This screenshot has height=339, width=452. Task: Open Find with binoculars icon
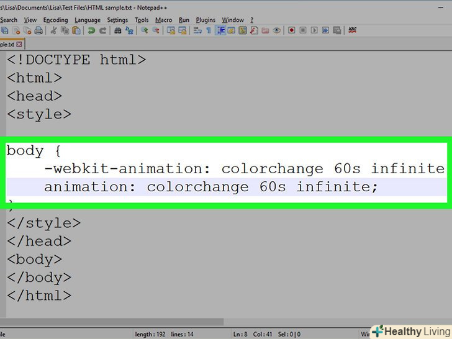(117, 30)
